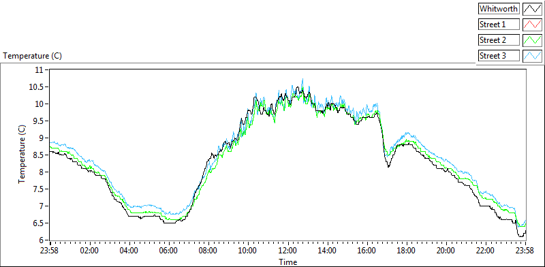Select the Street 3 legend label

(x=499, y=56)
